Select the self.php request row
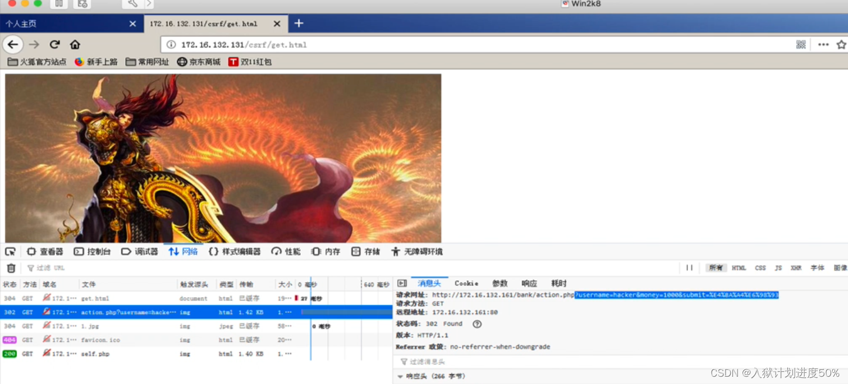 pos(196,354)
